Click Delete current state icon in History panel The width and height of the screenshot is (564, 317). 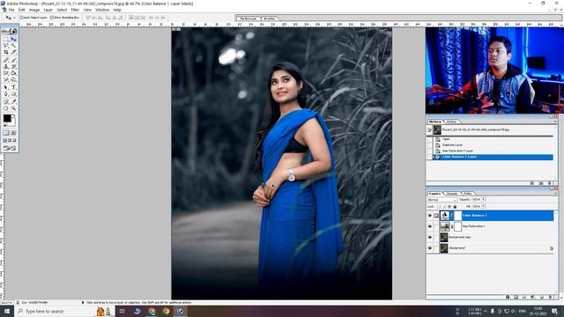(x=549, y=183)
